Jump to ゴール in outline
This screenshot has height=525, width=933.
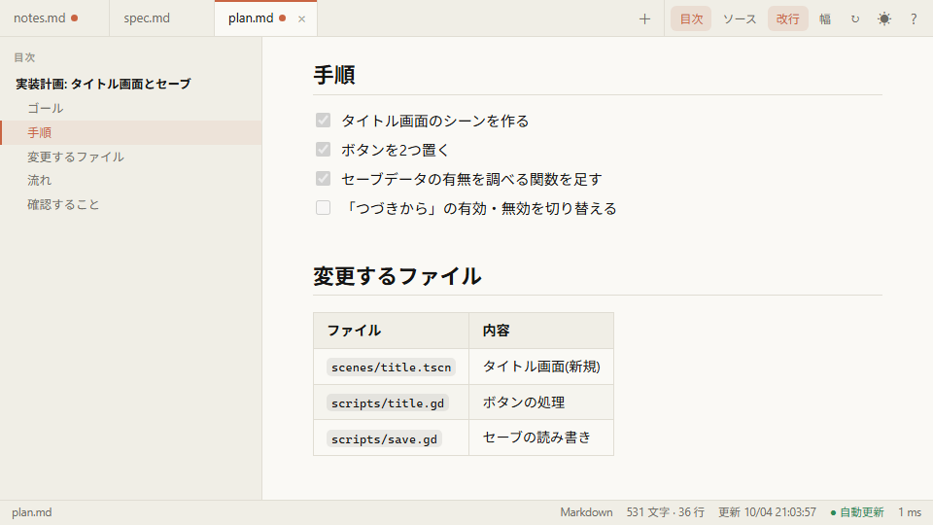pyautogui.click(x=131, y=108)
